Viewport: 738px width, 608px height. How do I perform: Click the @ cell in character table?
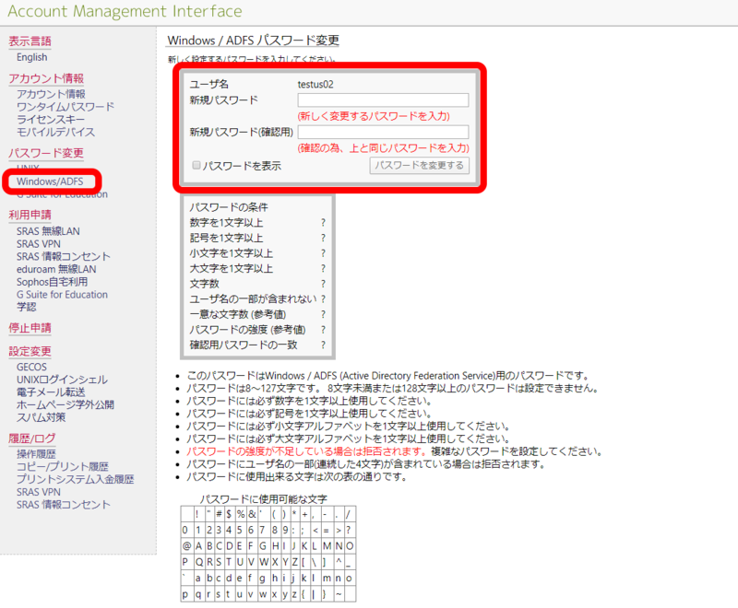pos(187,546)
